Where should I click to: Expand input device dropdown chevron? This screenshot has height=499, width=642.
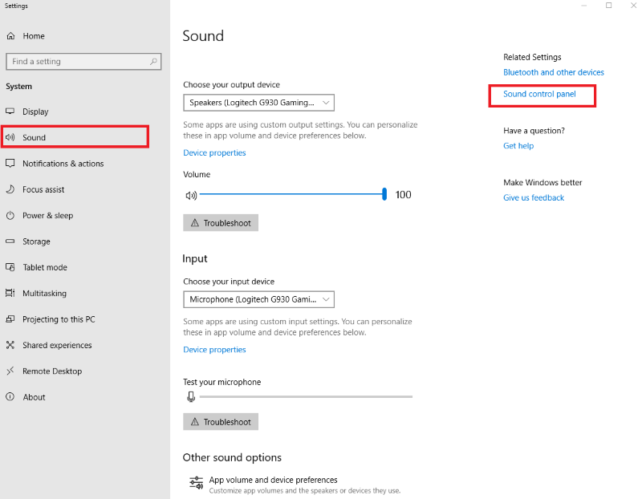tap(326, 300)
